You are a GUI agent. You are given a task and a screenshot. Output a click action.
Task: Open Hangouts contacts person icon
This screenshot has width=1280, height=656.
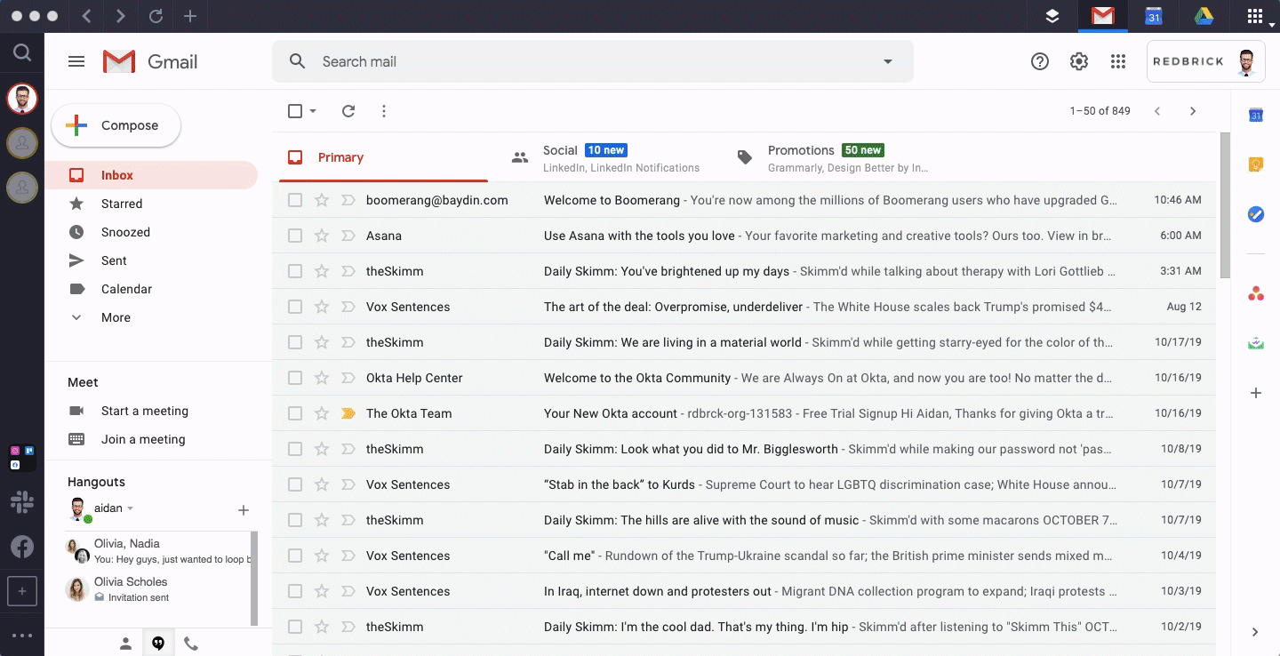click(125, 644)
